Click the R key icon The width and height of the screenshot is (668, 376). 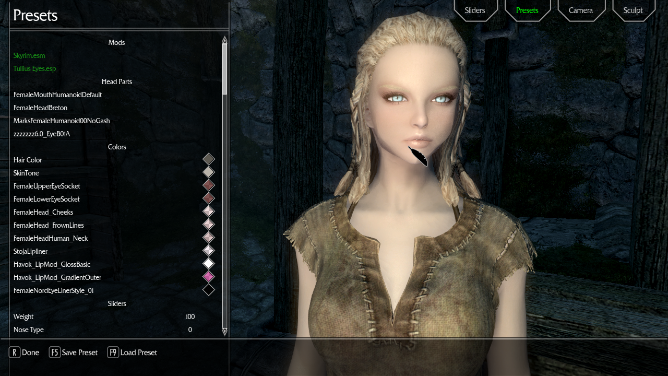click(x=14, y=352)
